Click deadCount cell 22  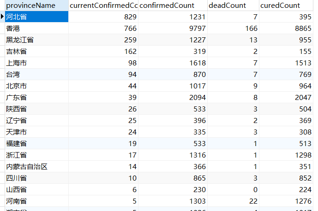[233, 201]
